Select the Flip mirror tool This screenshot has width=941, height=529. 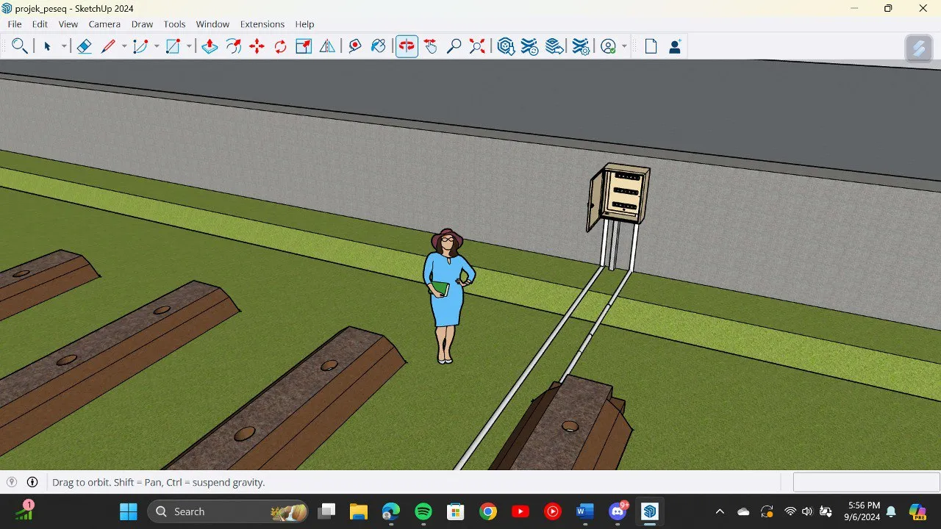pyautogui.click(x=327, y=46)
